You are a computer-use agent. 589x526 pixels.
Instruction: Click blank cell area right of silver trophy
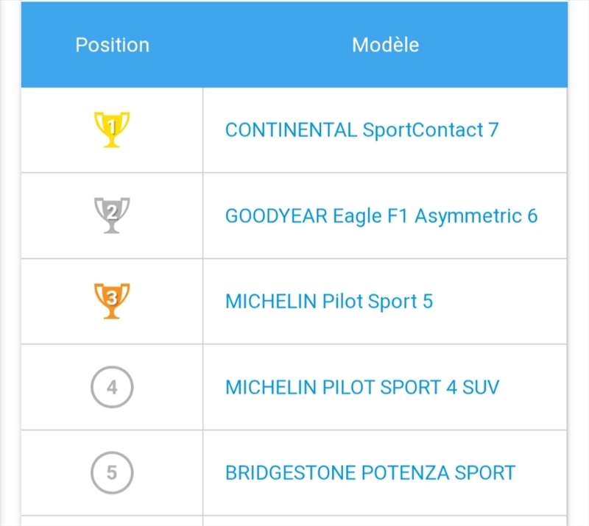(x=169, y=216)
